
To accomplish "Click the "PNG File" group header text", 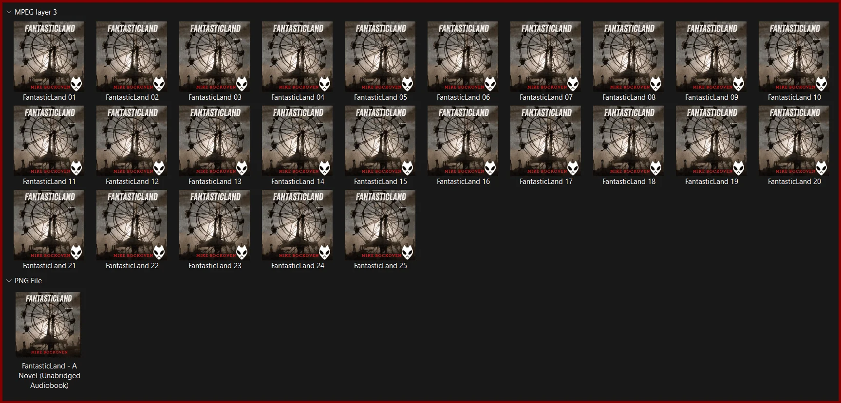I will (28, 281).
